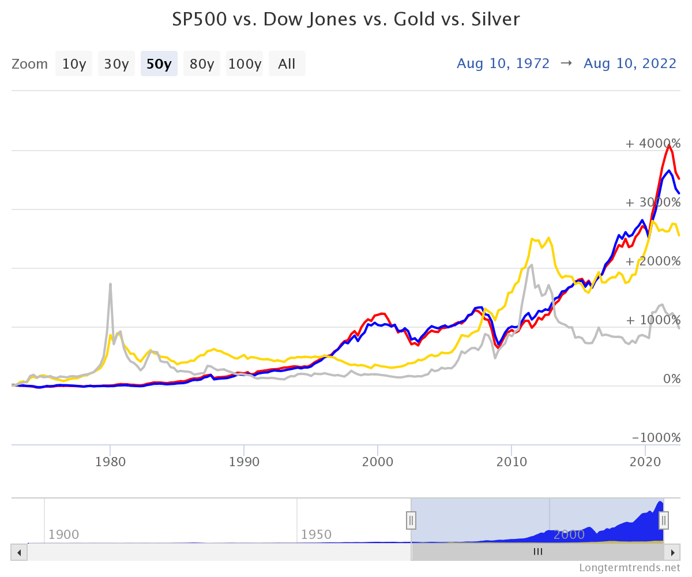Click the navigator left scroll arrow
Screen dimensions: 692x577
tap(20, 552)
